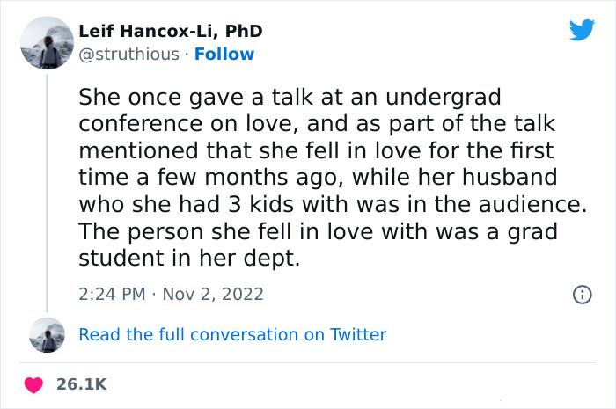Viewport: 616px width, 409px height.
Task: Open the 2:24 PM timestamp link
Action: point(111,294)
